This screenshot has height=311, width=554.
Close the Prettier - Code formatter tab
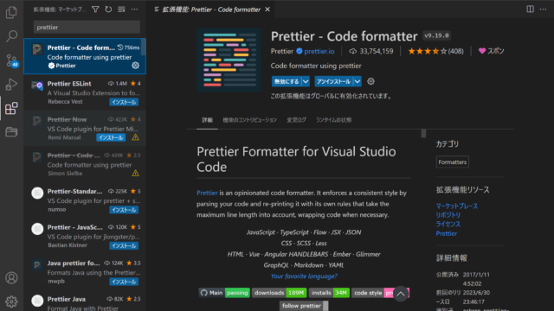267,10
